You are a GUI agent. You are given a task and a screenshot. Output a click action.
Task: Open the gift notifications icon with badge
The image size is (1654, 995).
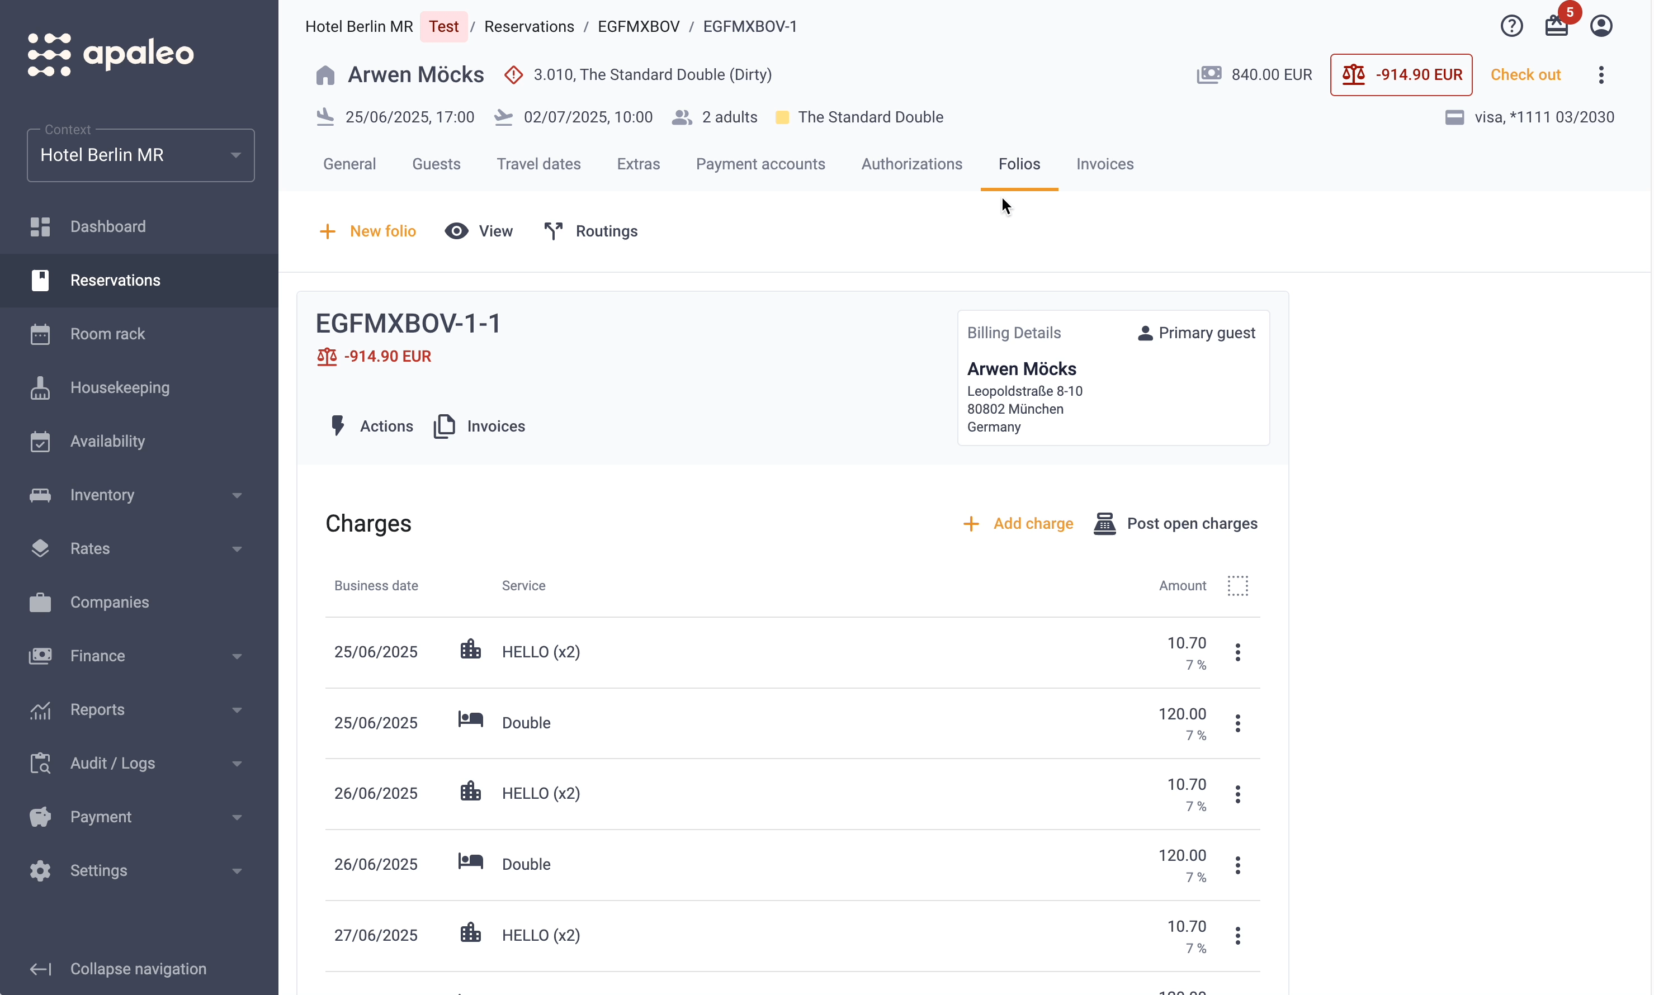[x=1557, y=26]
